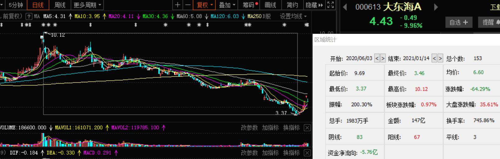Add stock to watchlist with 自选 +
The height and width of the screenshot is (159, 500).
coord(459,22)
